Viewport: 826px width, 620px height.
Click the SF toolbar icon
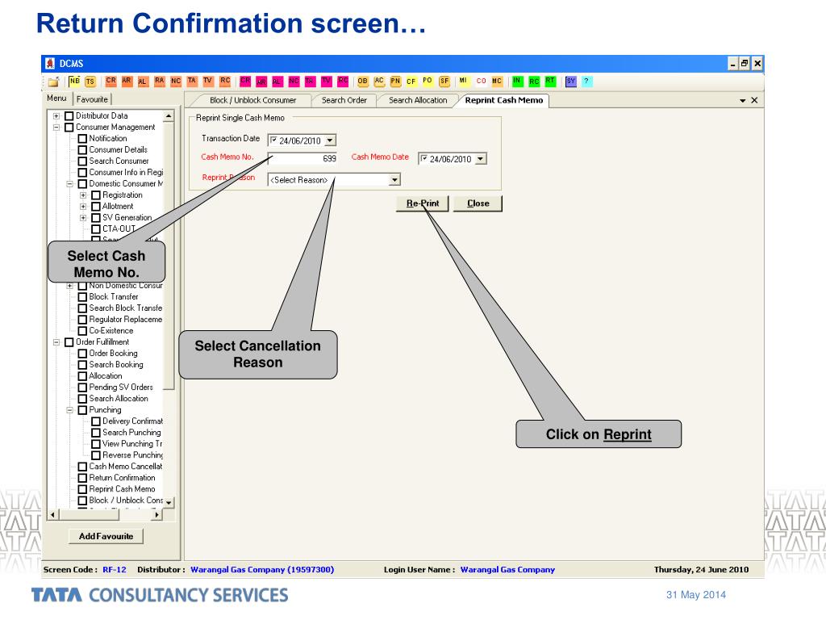click(x=444, y=82)
